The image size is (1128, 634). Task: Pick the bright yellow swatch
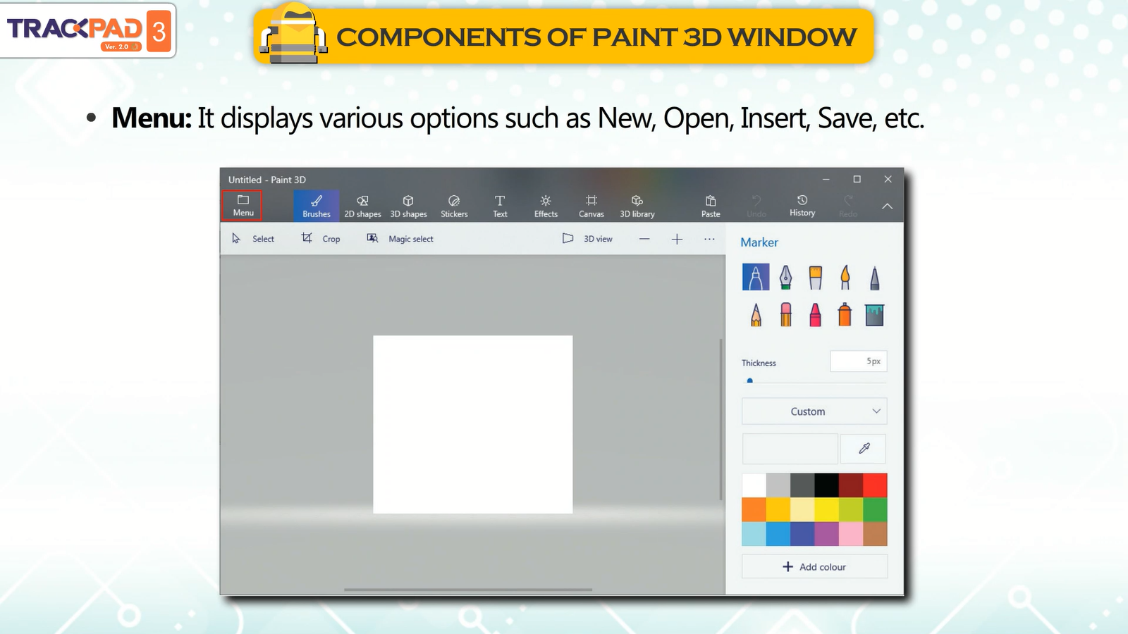pyautogui.click(x=826, y=509)
